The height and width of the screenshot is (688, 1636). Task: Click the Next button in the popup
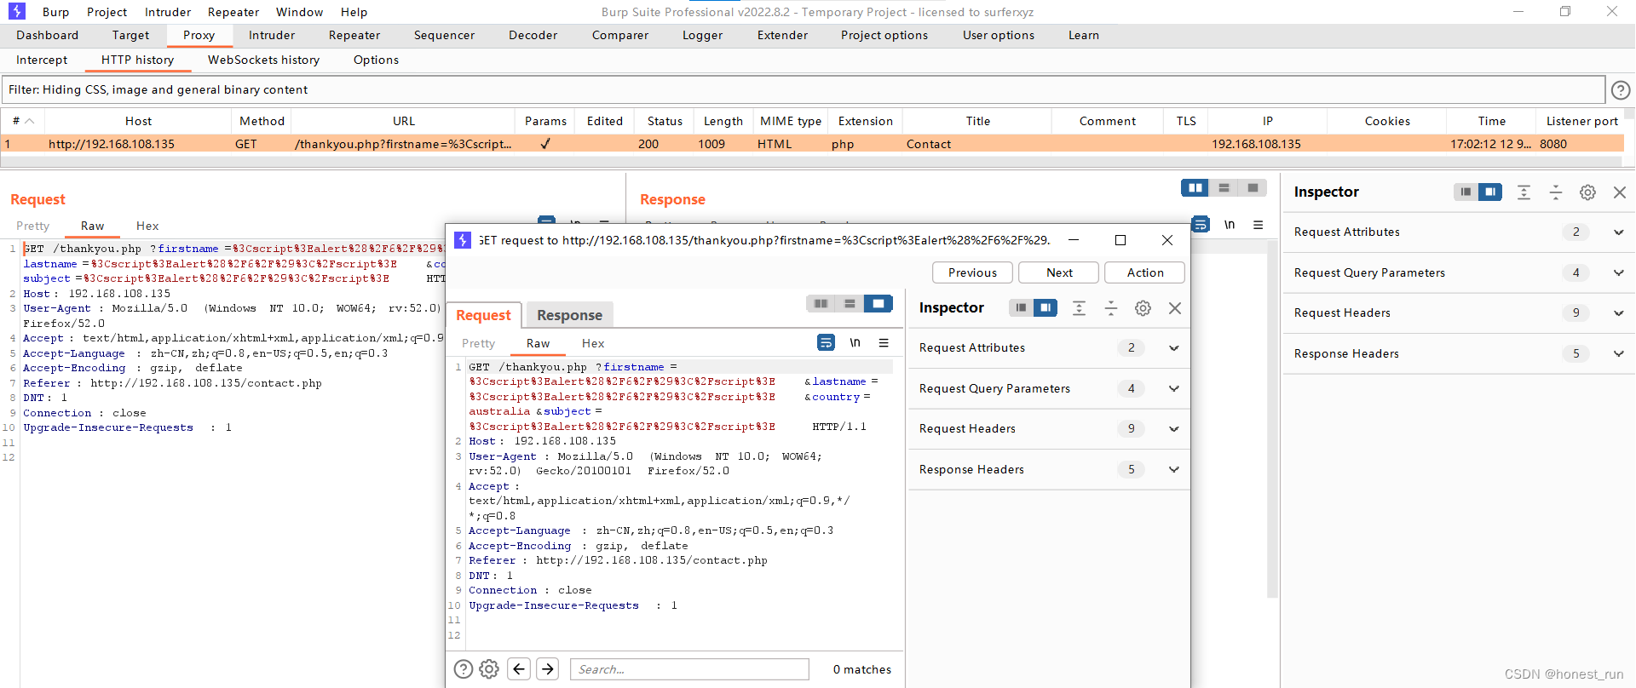pos(1059,272)
